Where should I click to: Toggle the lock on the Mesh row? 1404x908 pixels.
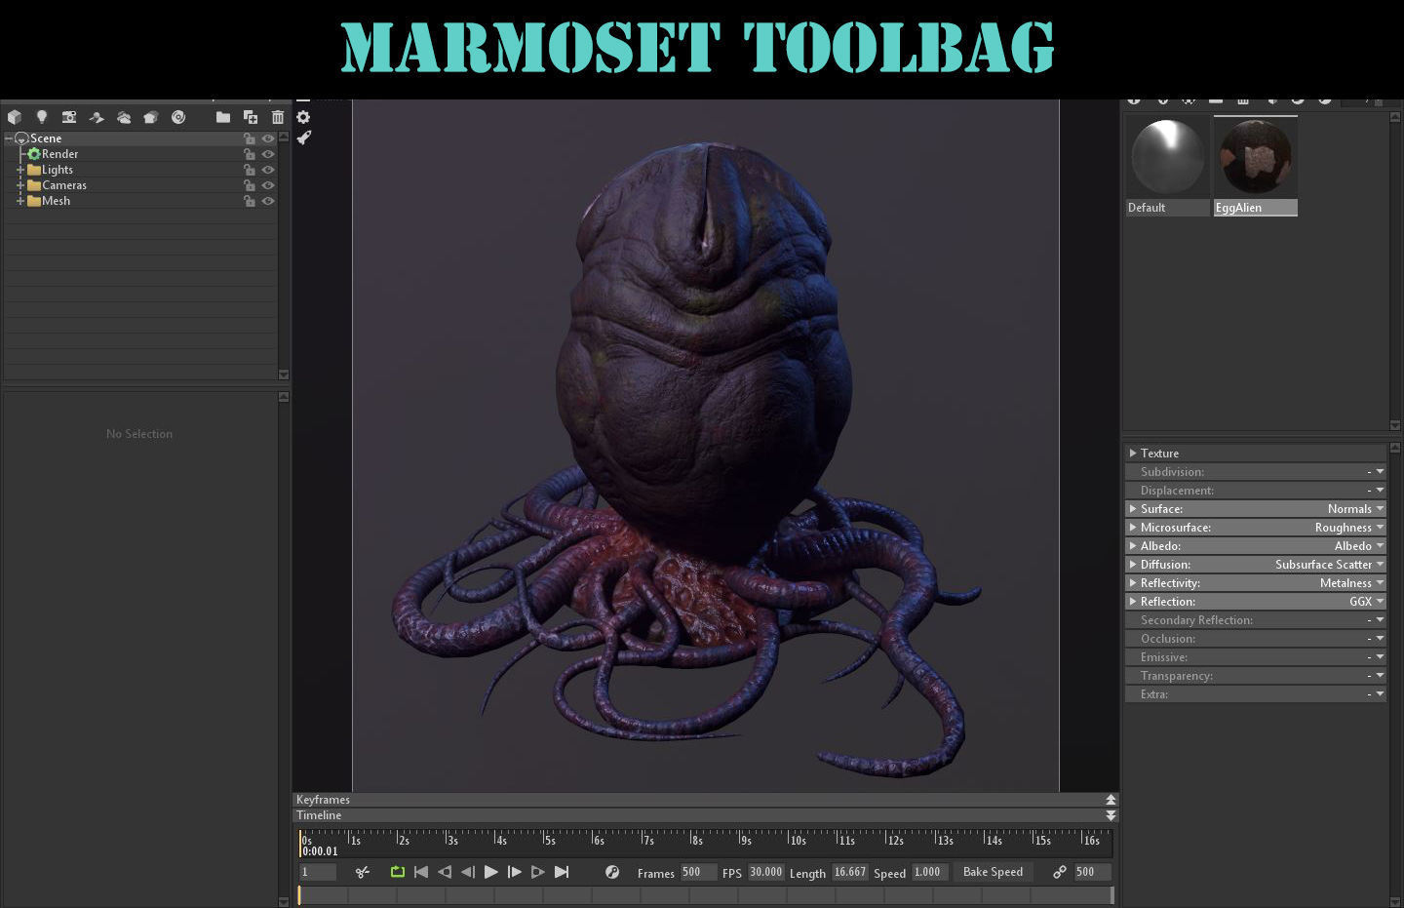pos(250,201)
